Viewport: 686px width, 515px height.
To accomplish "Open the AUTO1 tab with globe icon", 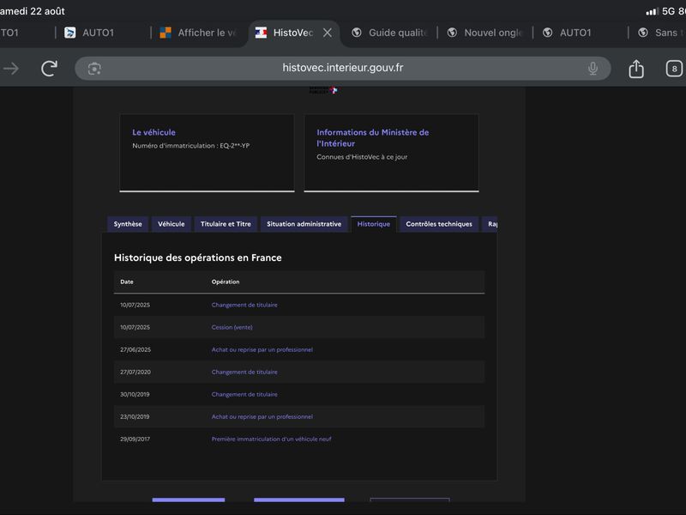I will click(x=568, y=33).
